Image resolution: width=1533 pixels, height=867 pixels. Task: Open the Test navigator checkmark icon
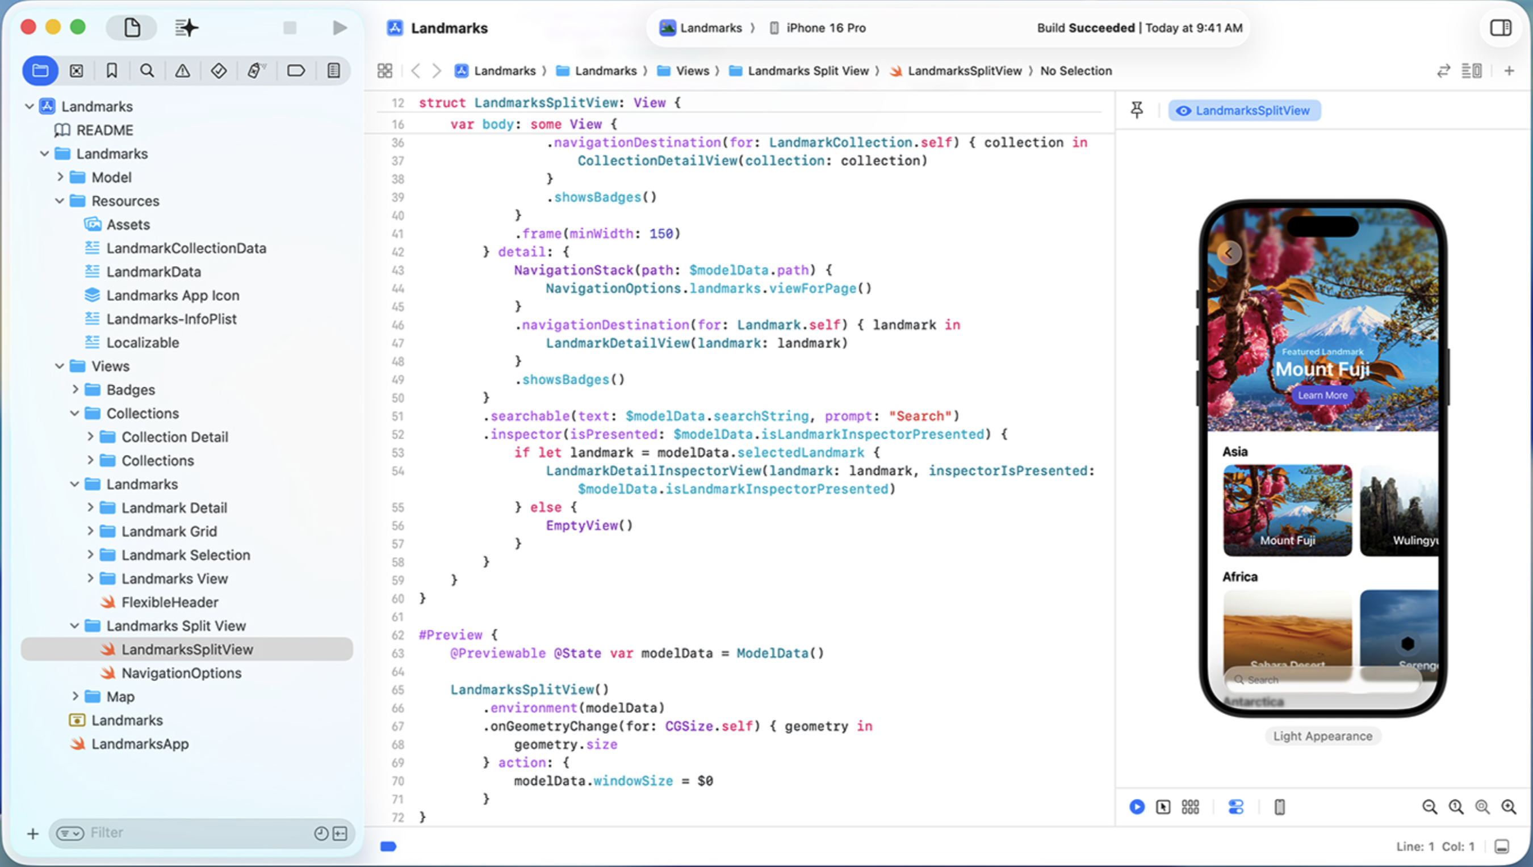219,70
